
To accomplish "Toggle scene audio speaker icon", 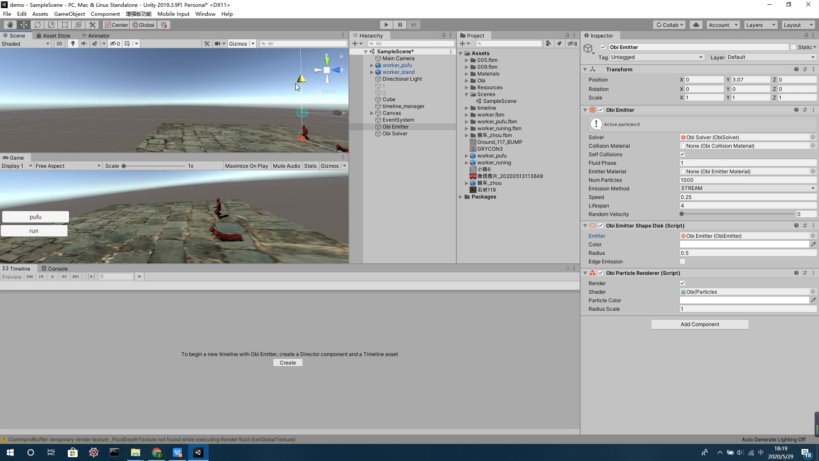I will tap(84, 44).
